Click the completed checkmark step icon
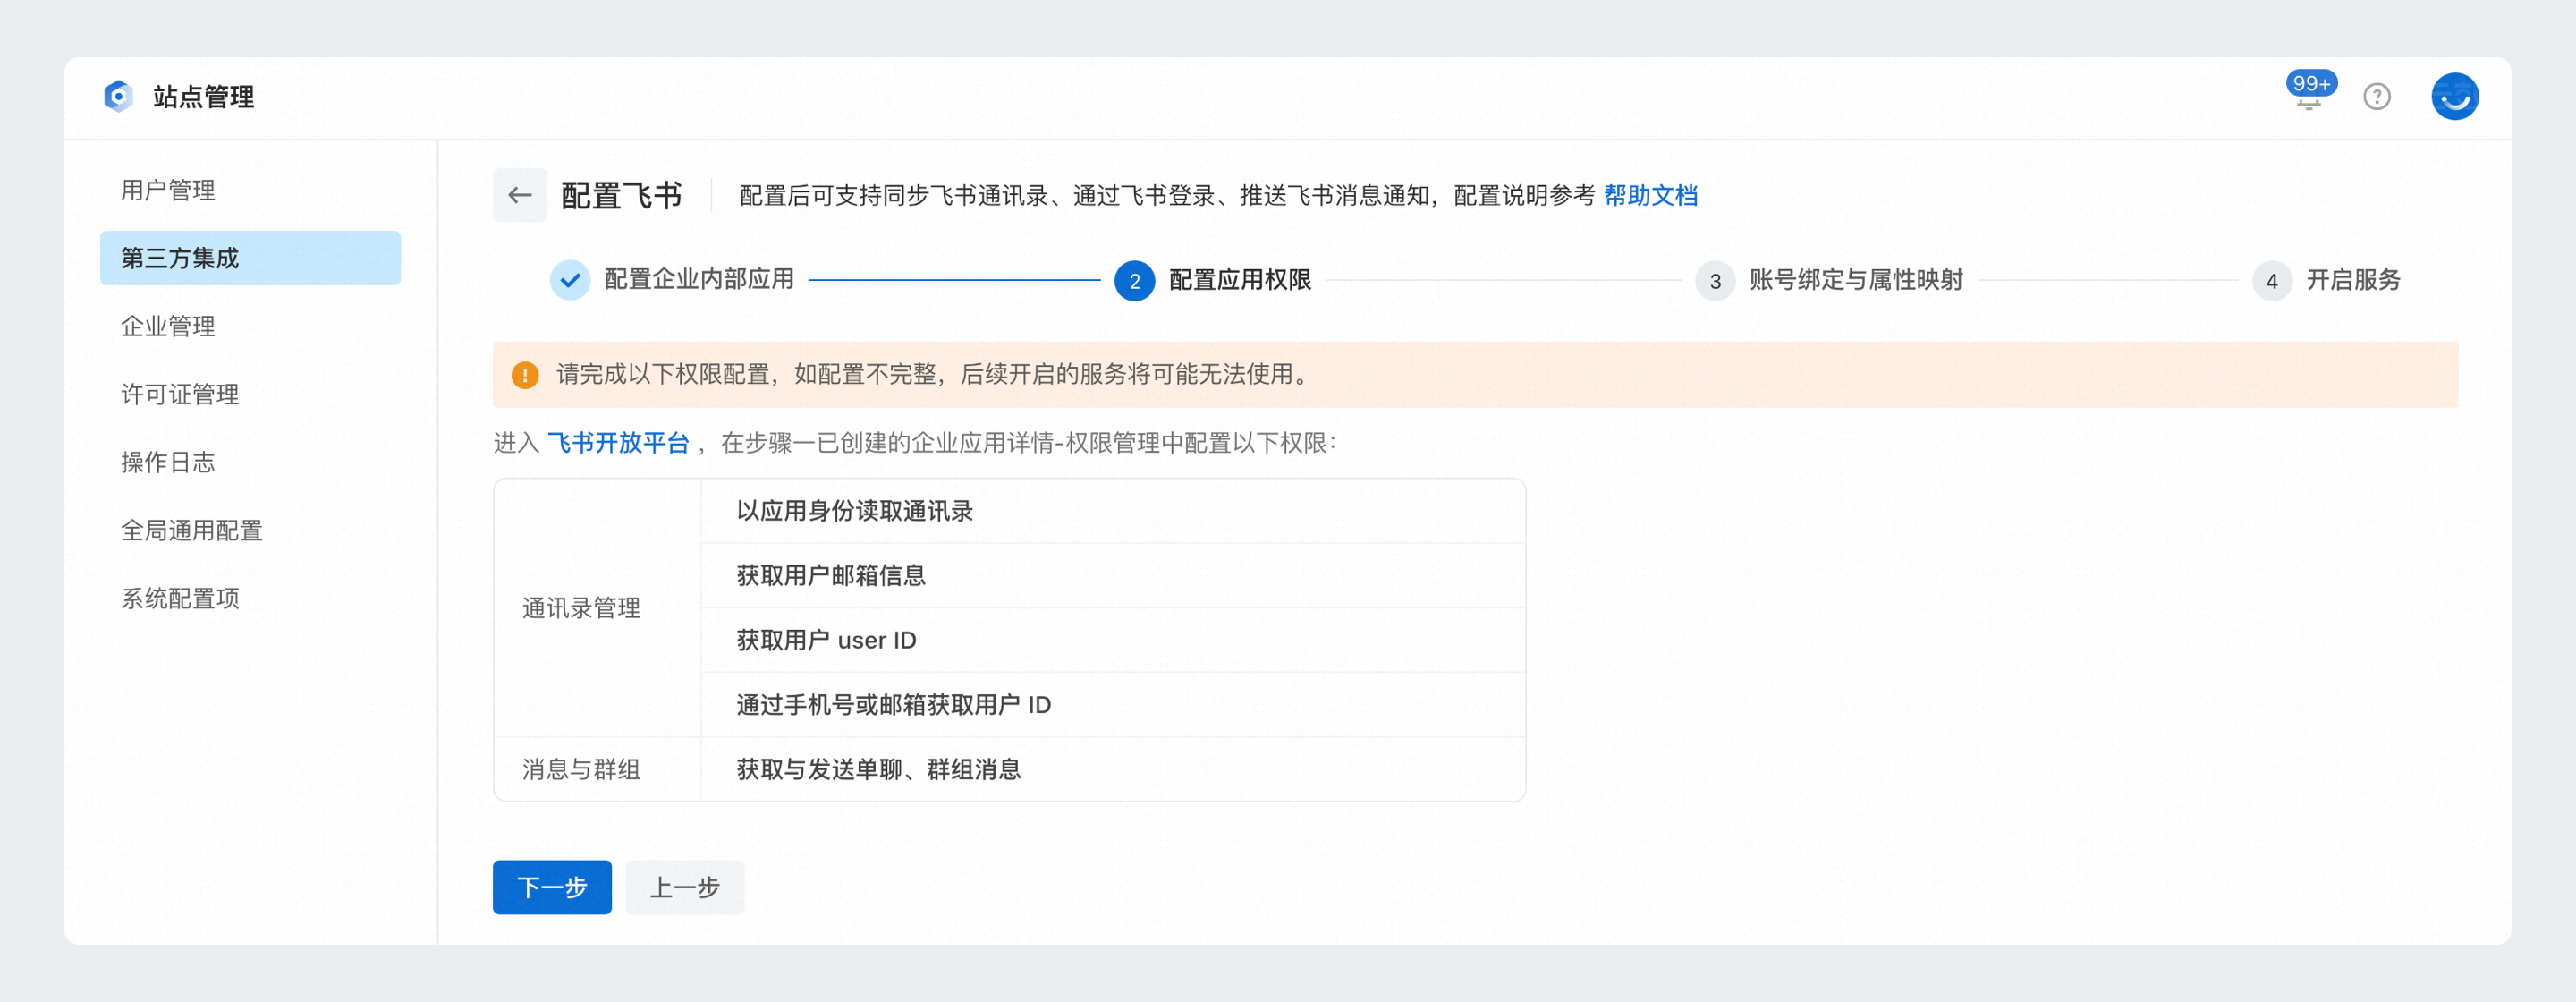This screenshot has width=2576, height=1002. coord(570,280)
